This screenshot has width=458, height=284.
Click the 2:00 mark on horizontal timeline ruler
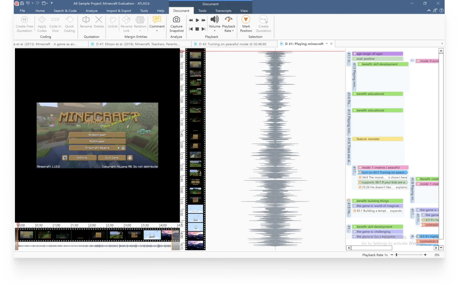tap(92, 225)
